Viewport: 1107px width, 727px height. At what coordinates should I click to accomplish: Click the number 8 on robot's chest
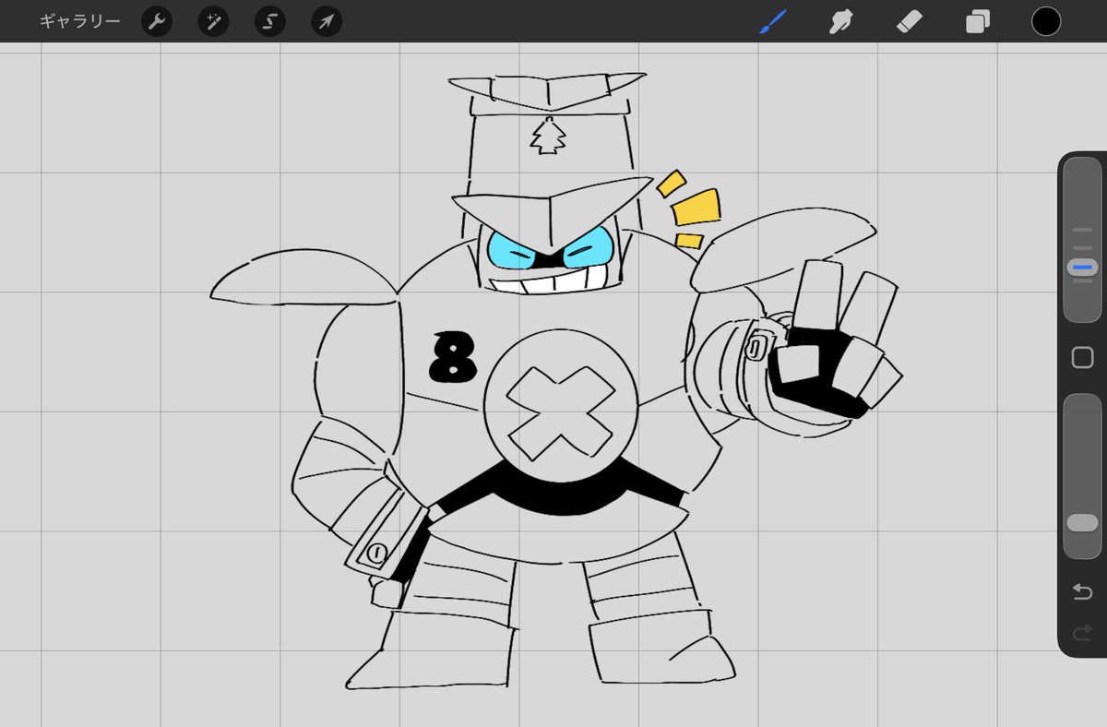click(x=453, y=359)
